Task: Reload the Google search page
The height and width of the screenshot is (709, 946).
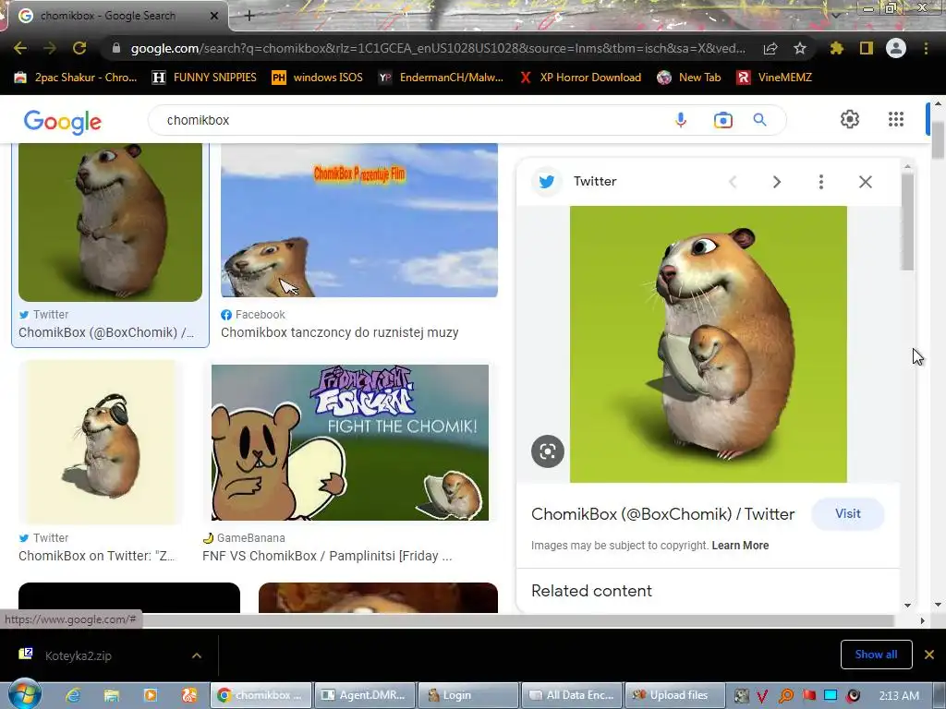Action: pyautogui.click(x=79, y=48)
